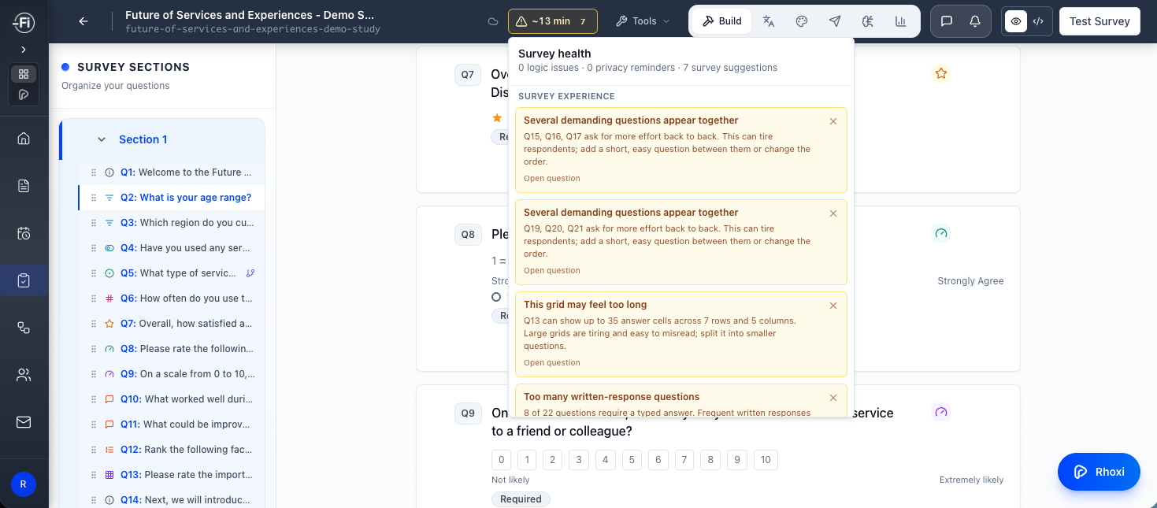This screenshot has width=1157, height=508.
Task: Click the Fi logo in the sidebar
Action: click(24, 21)
